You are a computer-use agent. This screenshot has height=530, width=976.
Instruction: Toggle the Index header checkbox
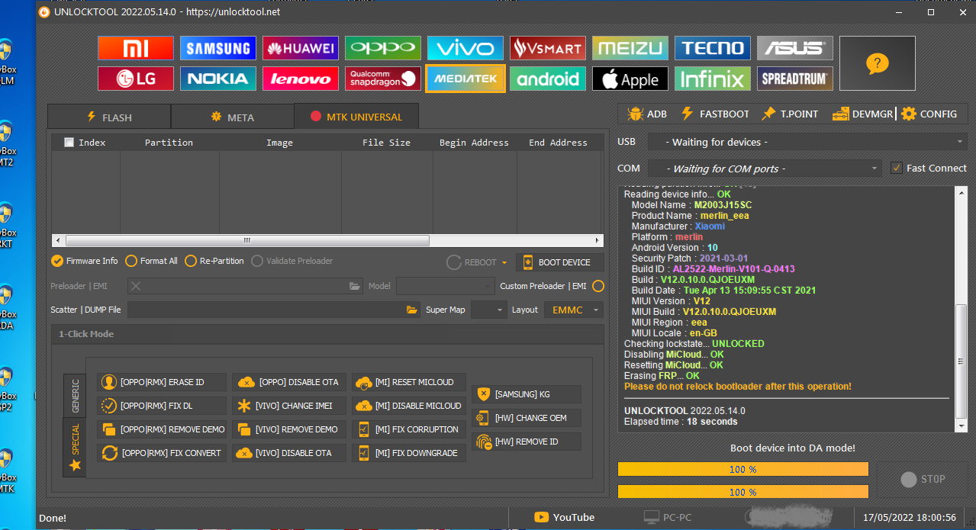(x=69, y=142)
